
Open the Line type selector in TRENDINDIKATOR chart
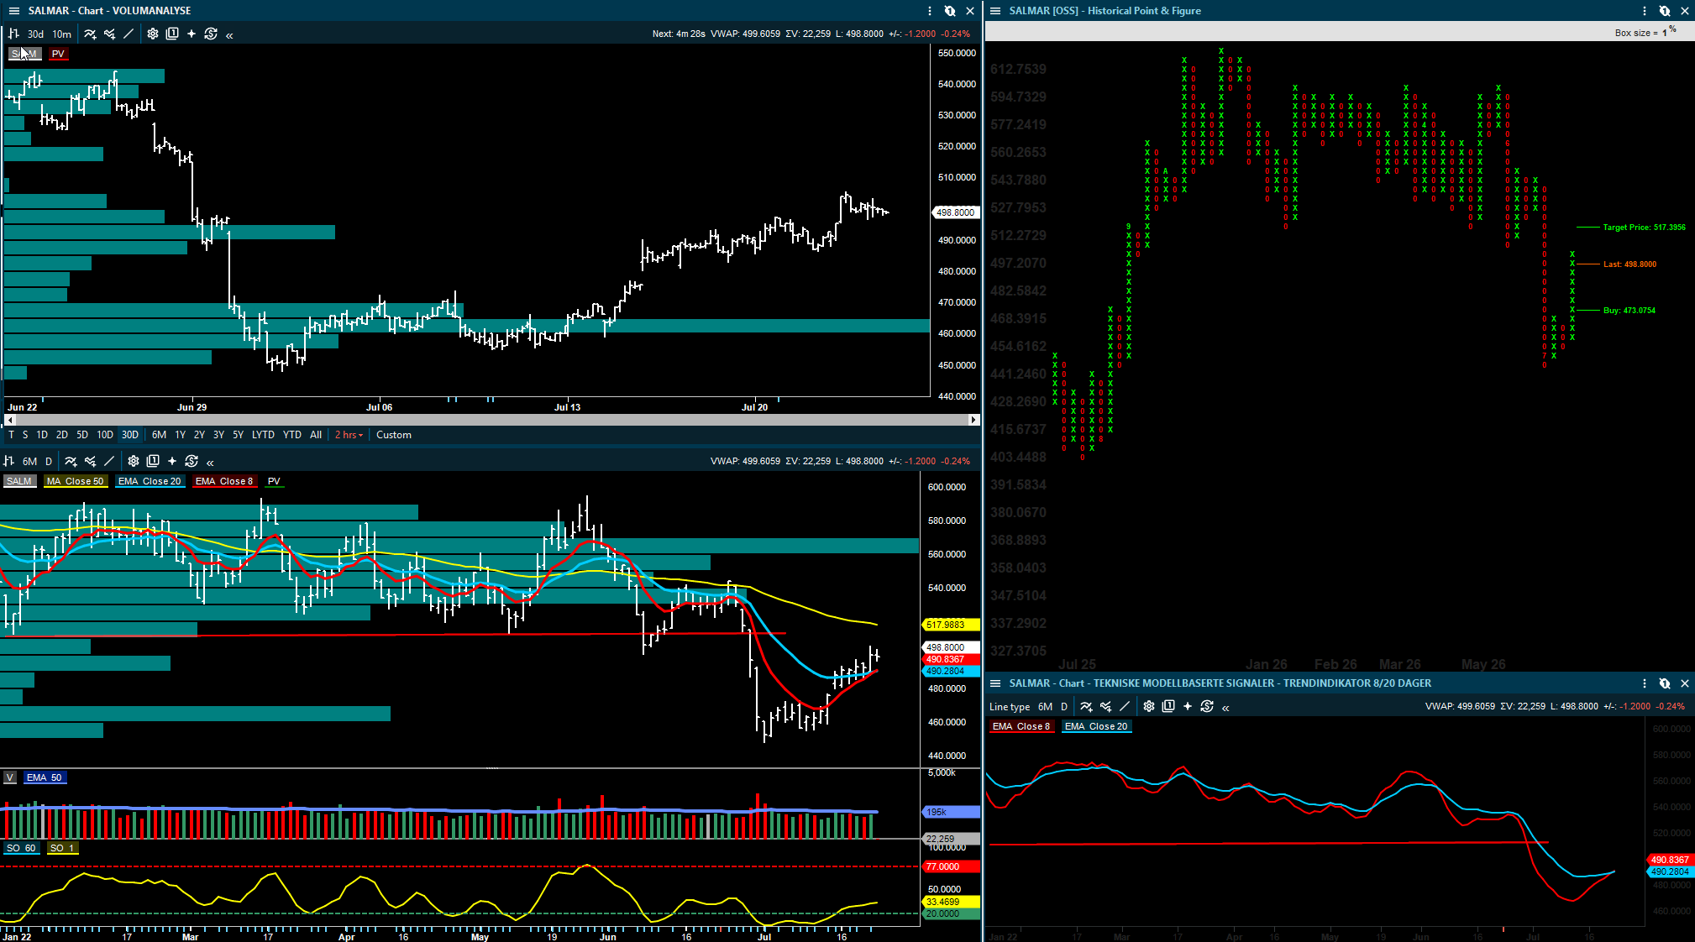[x=1010, y=707]
